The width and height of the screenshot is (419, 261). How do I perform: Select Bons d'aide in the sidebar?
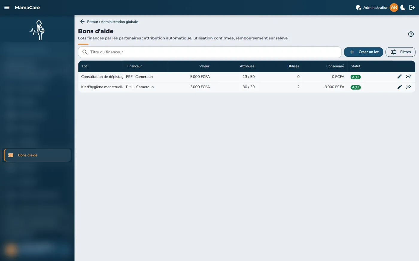pos(37,155)
